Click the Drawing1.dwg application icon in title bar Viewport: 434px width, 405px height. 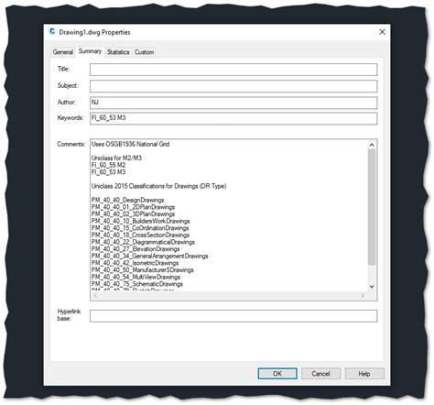pyautogui.click(x=52, y=32)
